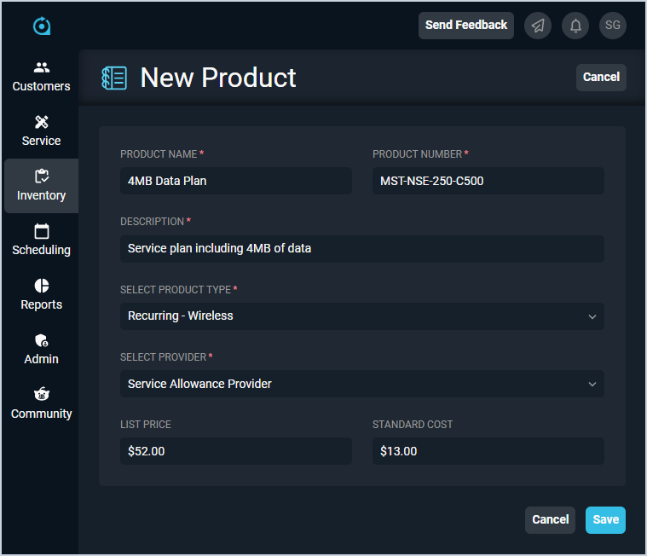This screenshot has width=647, height=556.
Task: Save the new product
Action: 605,520
